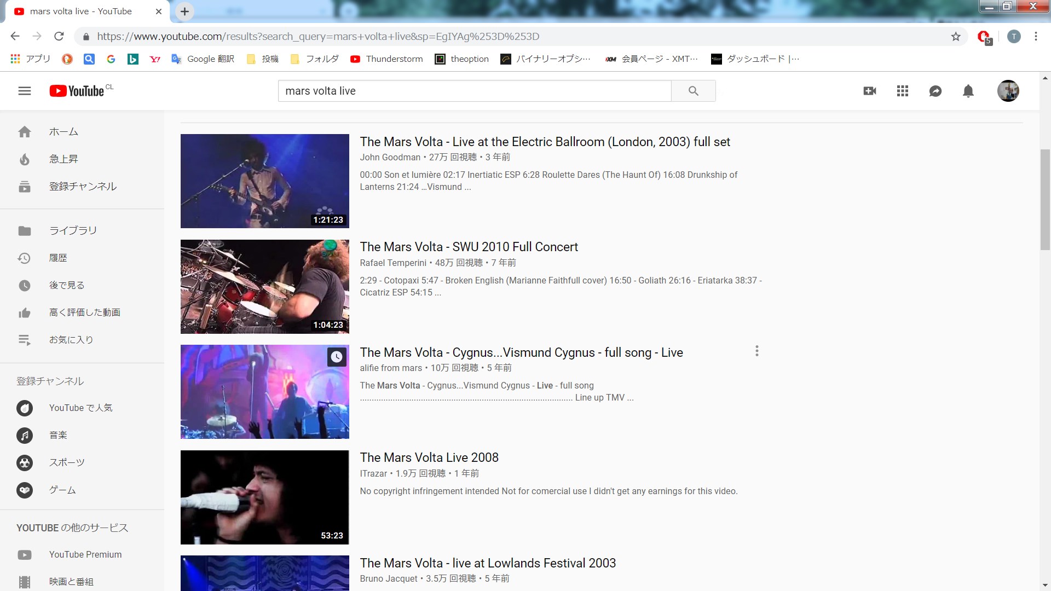Click the notification bell icon
The width and height of the screenshot is (1051, 591).
(x=968, y=90)
